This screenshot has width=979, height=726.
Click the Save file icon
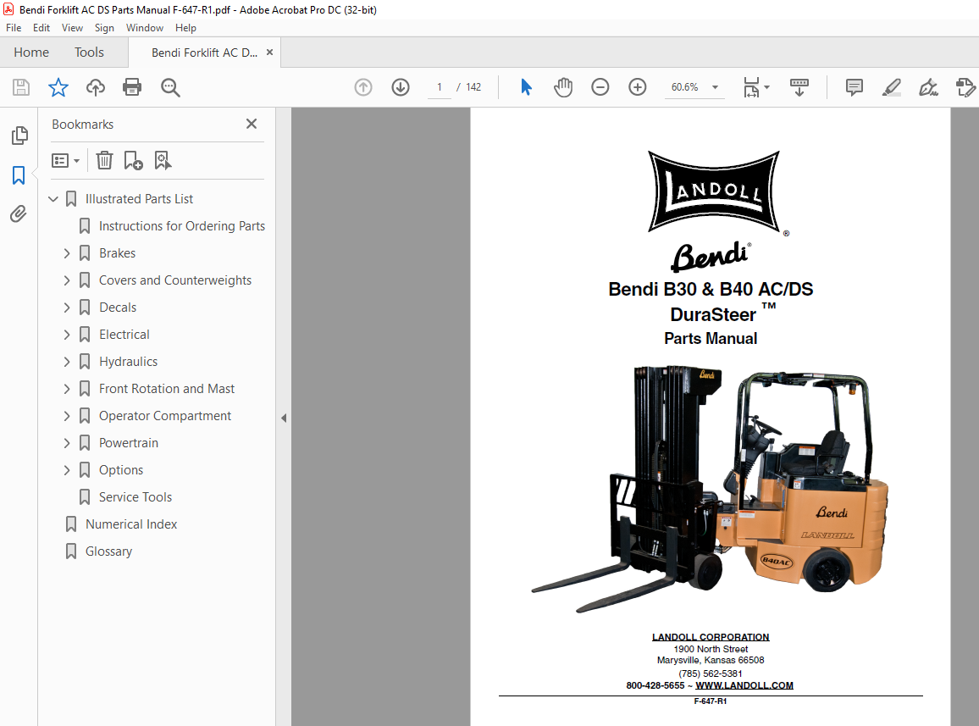pos(21,87)
